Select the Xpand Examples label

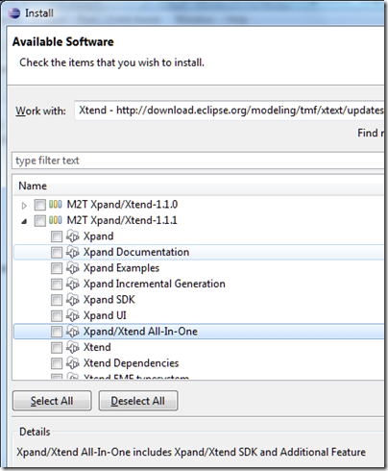tap(121, 268)
